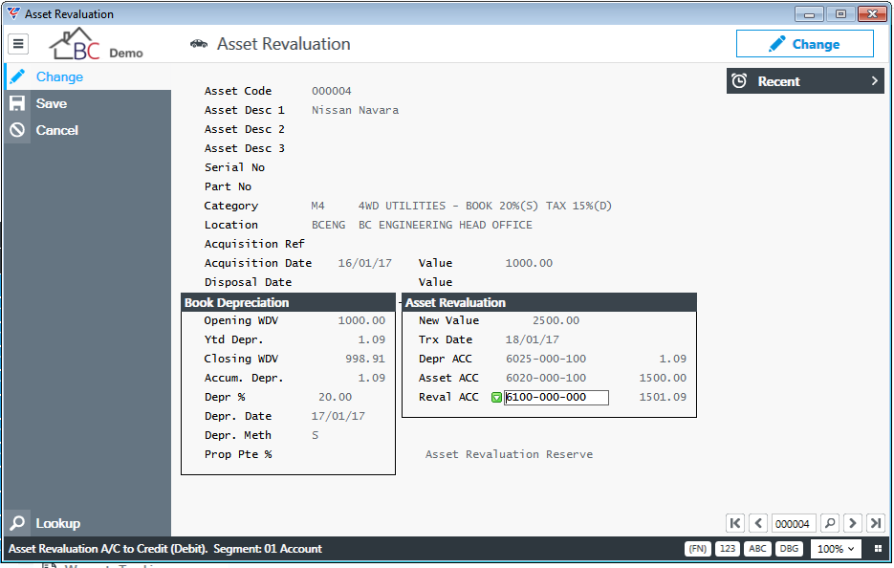Click Depr. Date 17/01/17
The height and width of the screenshot is (568, 894).
tap(338, 416)
